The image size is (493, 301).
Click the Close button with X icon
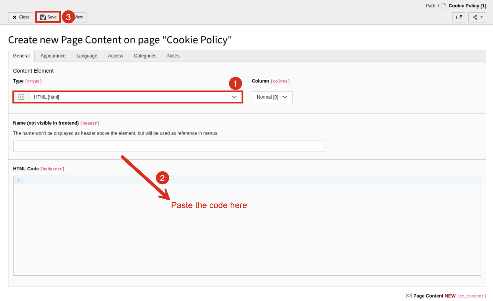21,17
